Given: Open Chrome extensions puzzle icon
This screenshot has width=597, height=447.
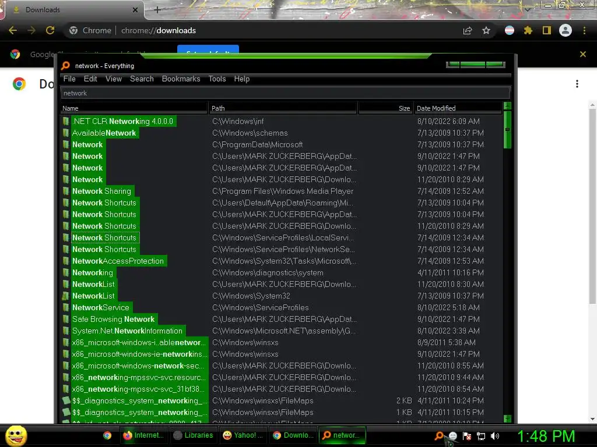Looking at the screenshot, I should (x=528, y=30).
